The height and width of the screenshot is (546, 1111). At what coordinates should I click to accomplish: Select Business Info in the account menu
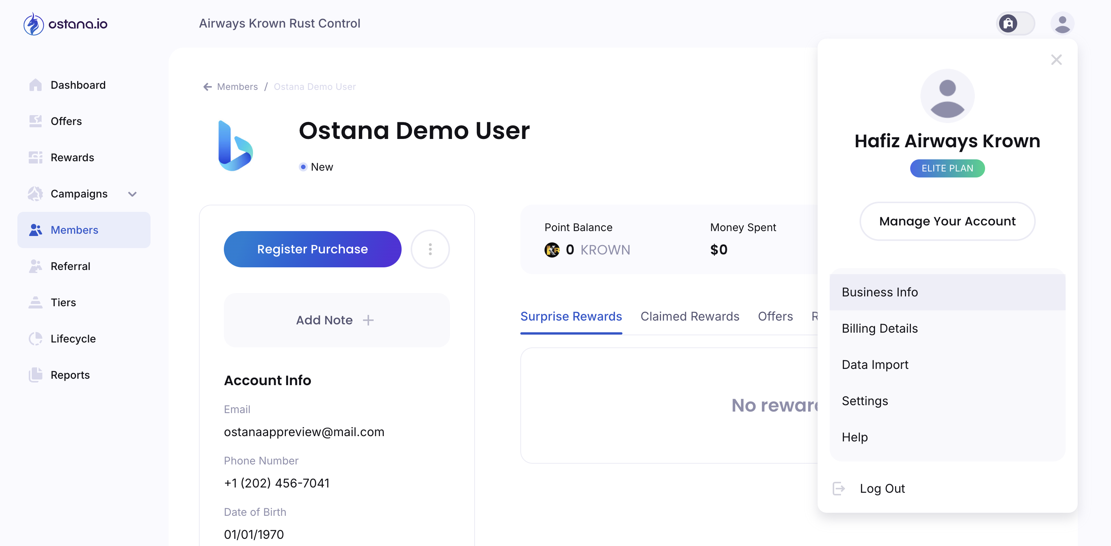click(947, 292)
